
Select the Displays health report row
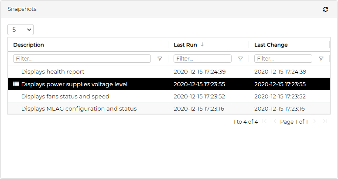pyautogui.click(x=53, y=72)
